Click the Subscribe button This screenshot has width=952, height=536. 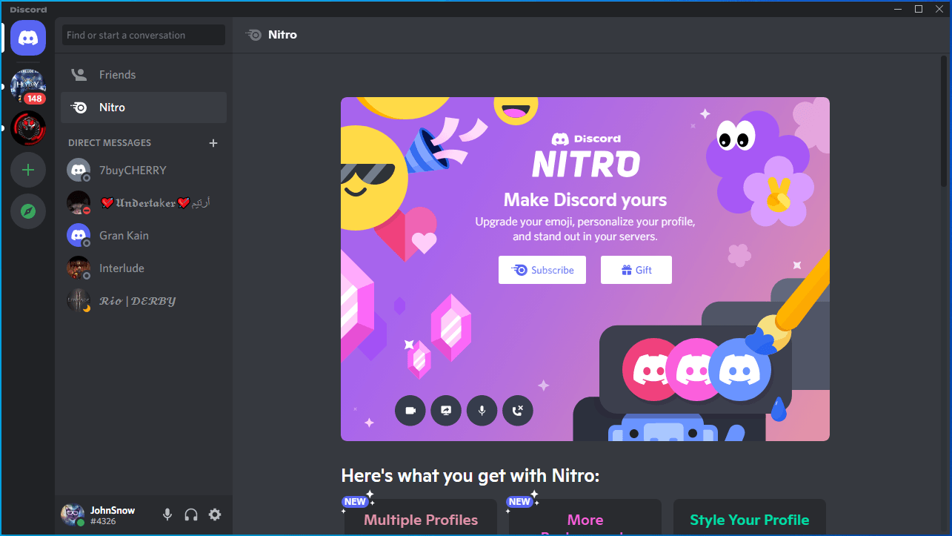click(542, 270)
